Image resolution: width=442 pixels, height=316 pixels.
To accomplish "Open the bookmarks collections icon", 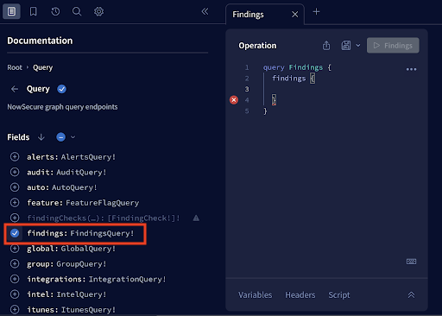I will click(34, 11).
